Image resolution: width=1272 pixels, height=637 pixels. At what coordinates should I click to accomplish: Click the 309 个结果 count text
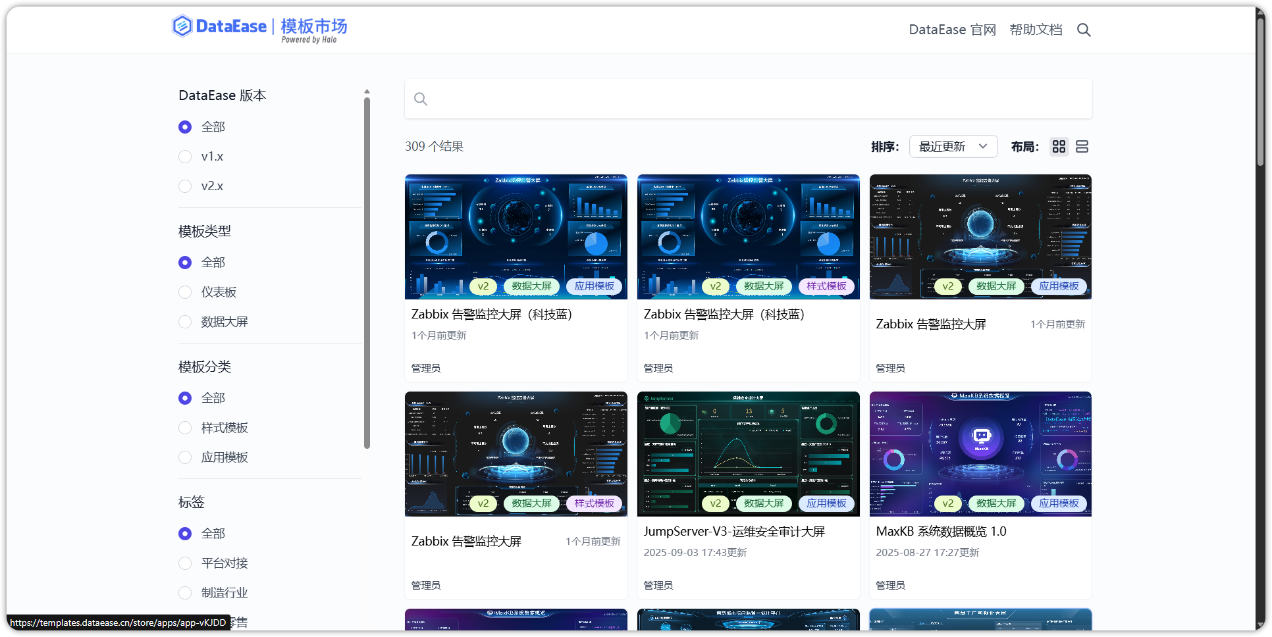435,147
